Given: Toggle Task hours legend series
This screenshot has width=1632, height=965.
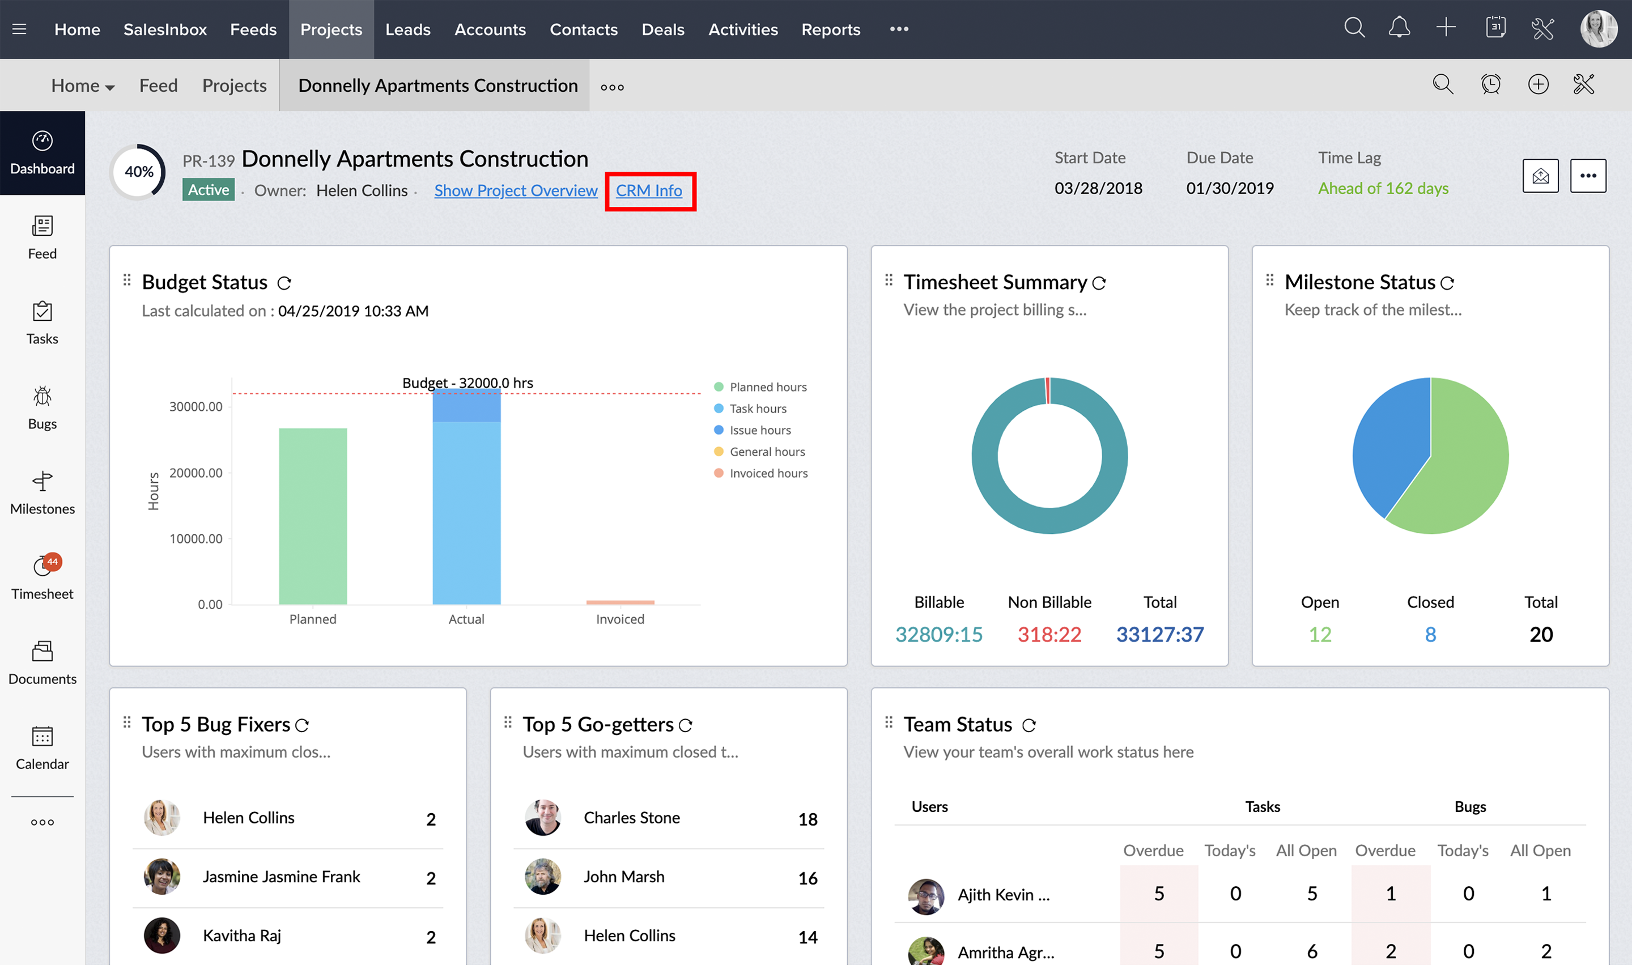Looking at the screenshot, I should tap(758, 409).
